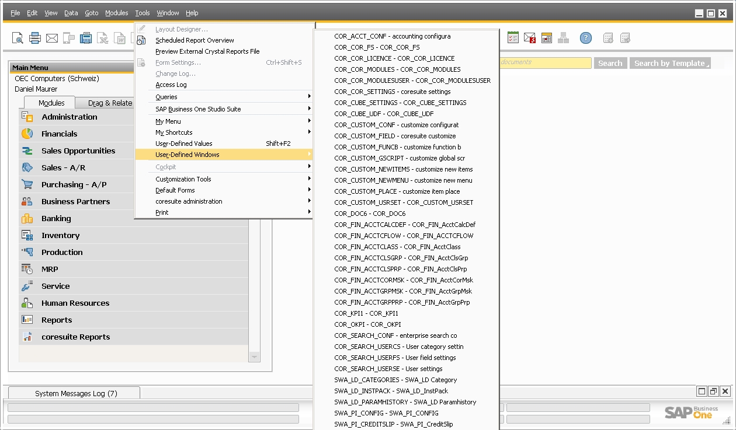Click the envelope with red badge icon
The height and width of the screenshot is (430, 736).
click(530, 38)
